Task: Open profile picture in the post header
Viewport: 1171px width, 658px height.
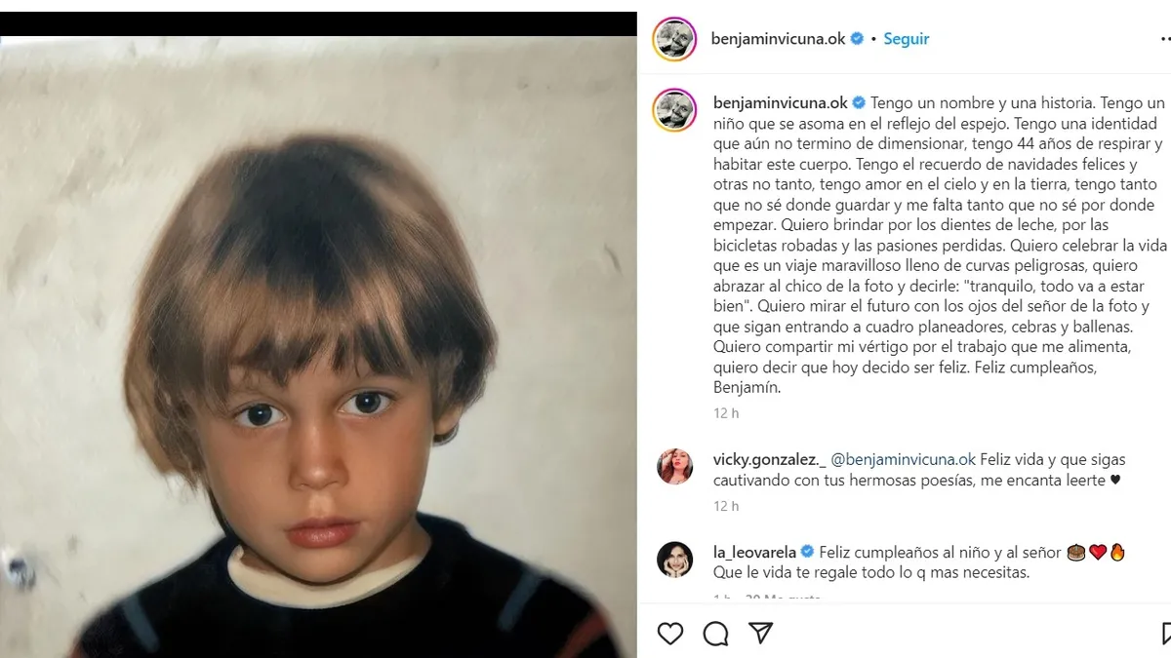Action: point(674,39)
